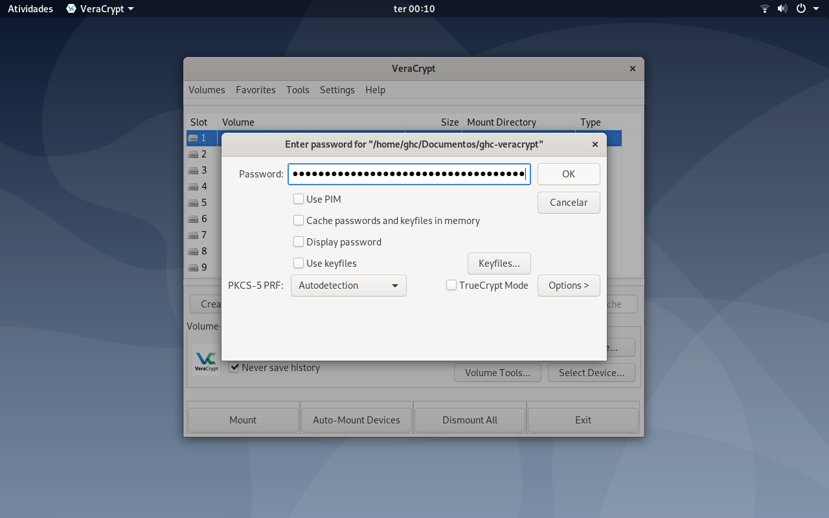Click the slot 2 drive icon
This screenshot has height=518, width=829.
click(193, 154)
